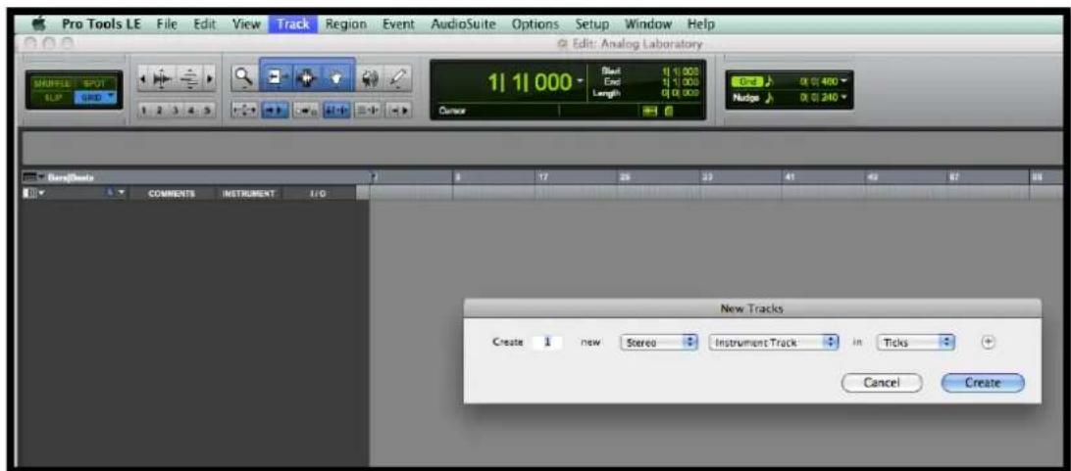Open the Apple menu
1071x471 pixels.
pyautogui.click(x=41, y=24)
